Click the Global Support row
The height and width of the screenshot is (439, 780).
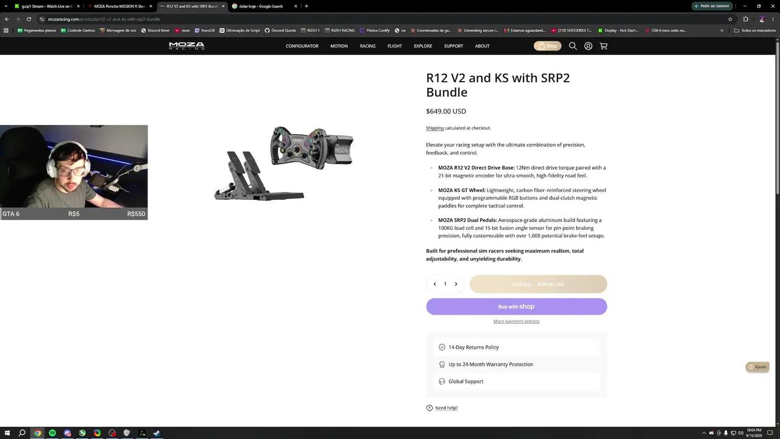[517, 382]
